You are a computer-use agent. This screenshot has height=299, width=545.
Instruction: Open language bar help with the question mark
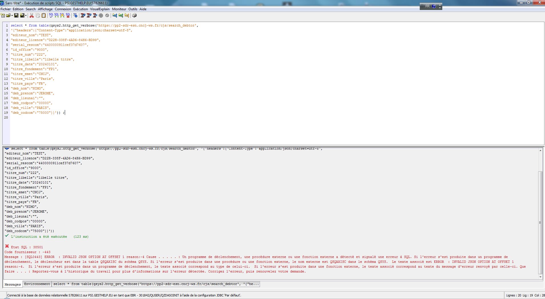434,6
